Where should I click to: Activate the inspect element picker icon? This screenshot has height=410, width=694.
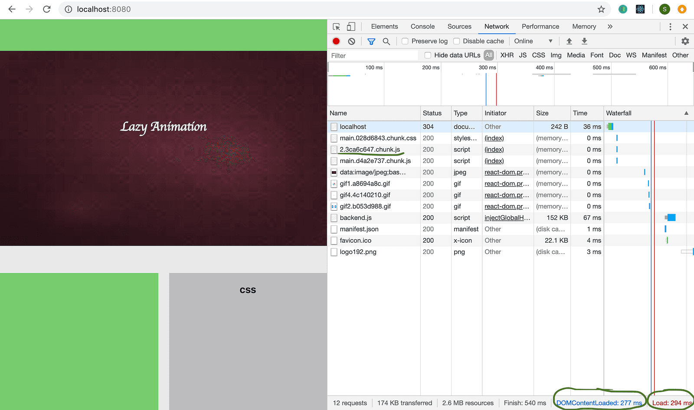pyautogui.click(x=336, y=26)
